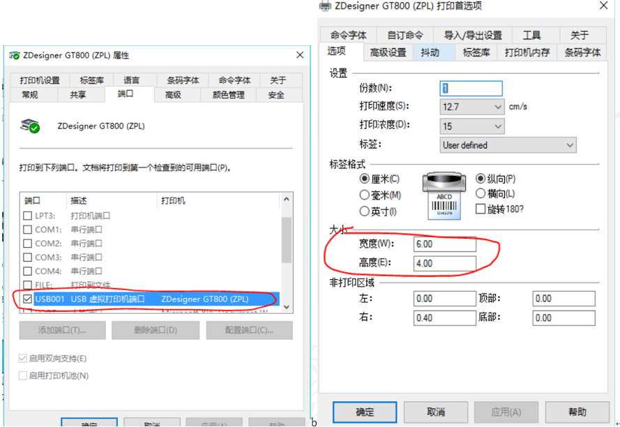The width and height of the screenshot is (620, 427).
Task: Click the 描述 column header
Action: (x=112, y=201)
